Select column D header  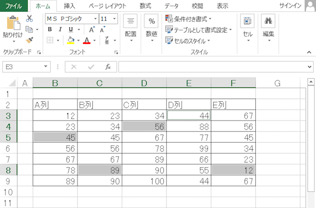[144, 83]
